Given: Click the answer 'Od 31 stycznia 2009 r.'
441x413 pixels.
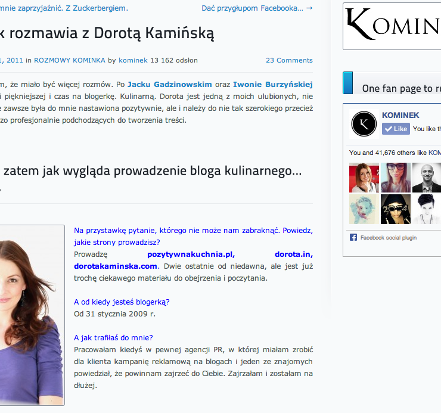Looking at the screenshot, I should click(x=115, y=314).
